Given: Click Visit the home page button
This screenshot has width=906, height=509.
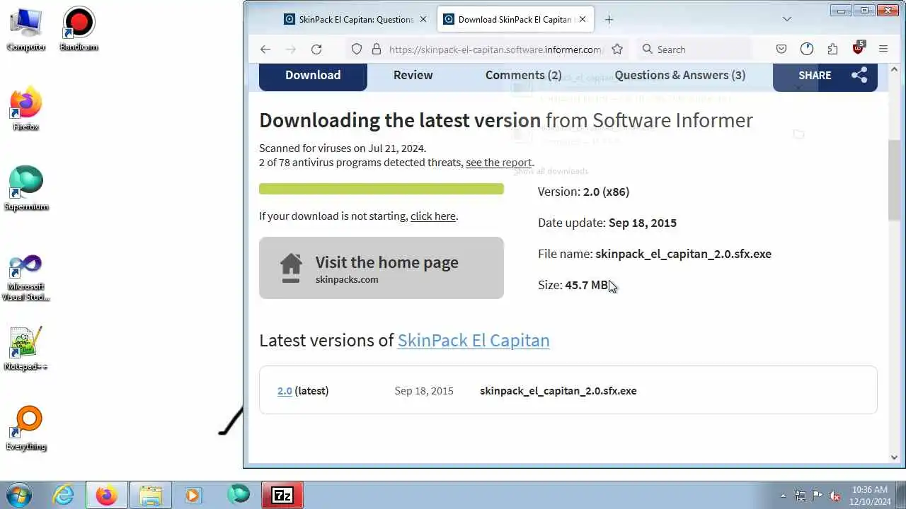Looking at the screenshot, I should 382,268.
